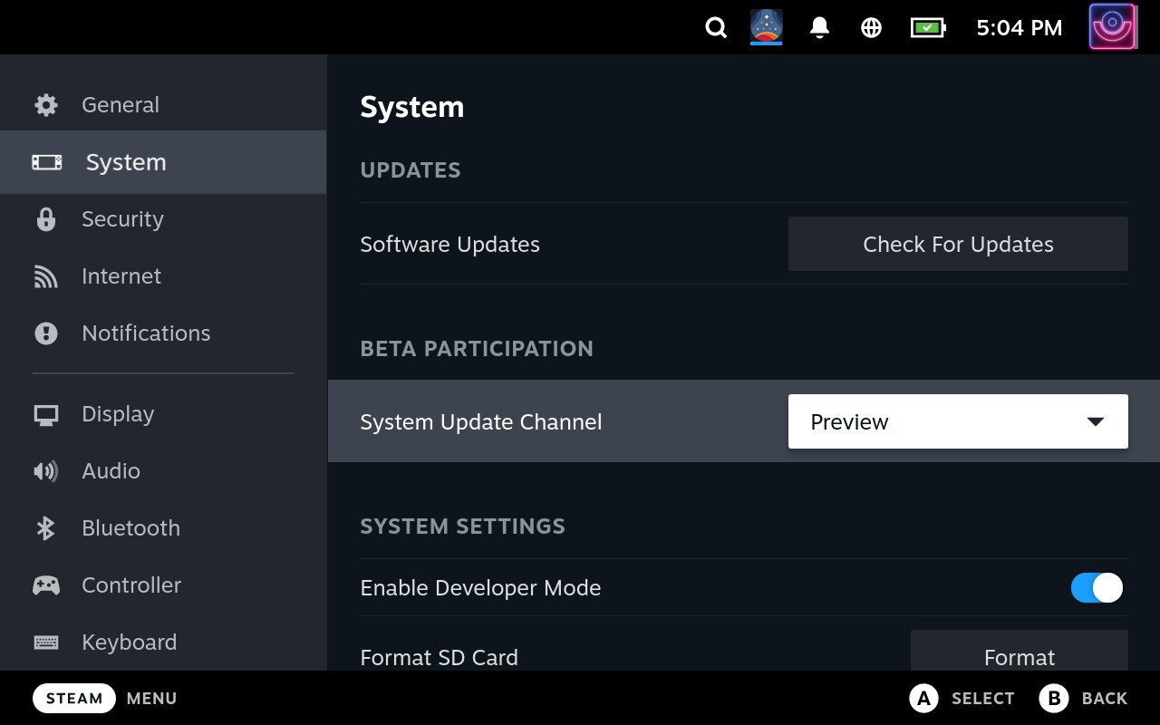Select the Notifications section in sidebar
Image resolution: width=1160 pixels, height=725 pixels.
click(145, 333)
